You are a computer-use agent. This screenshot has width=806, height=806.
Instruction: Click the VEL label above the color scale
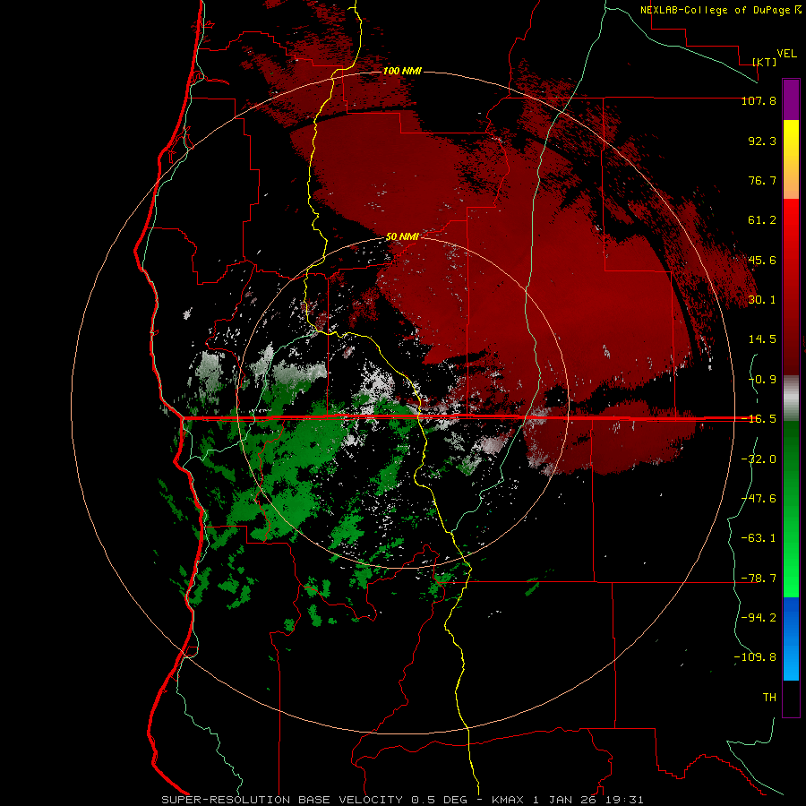786,53
